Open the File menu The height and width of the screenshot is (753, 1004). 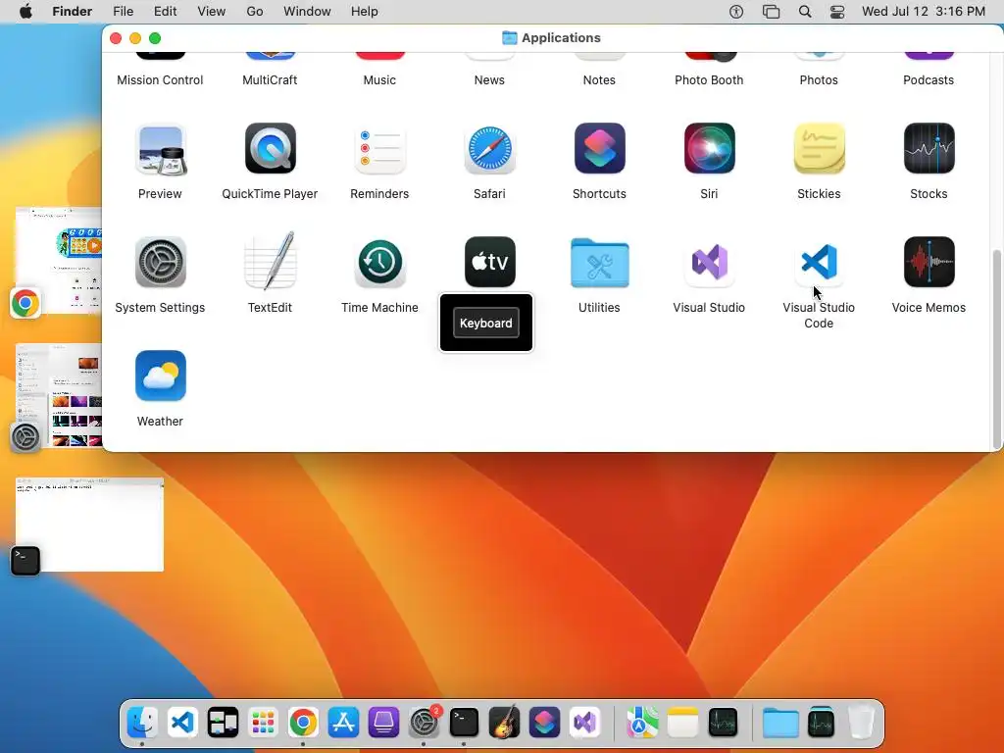(x=123, y=12)
